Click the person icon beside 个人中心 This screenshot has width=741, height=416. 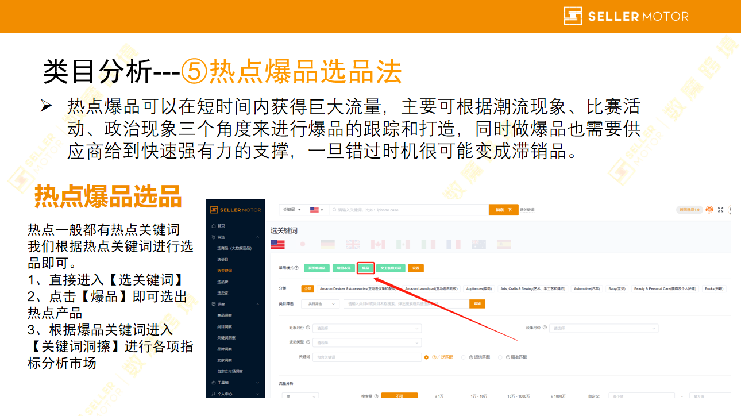214,394
